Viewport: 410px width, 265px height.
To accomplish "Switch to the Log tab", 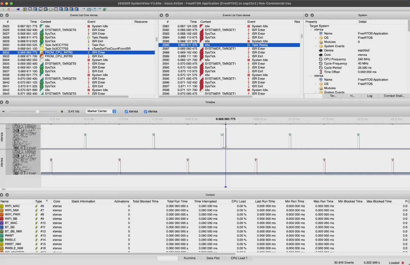I will 370,96.
